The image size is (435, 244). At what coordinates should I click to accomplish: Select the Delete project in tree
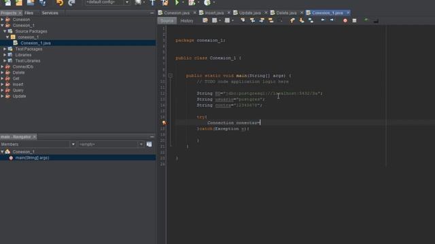(18, 73)
